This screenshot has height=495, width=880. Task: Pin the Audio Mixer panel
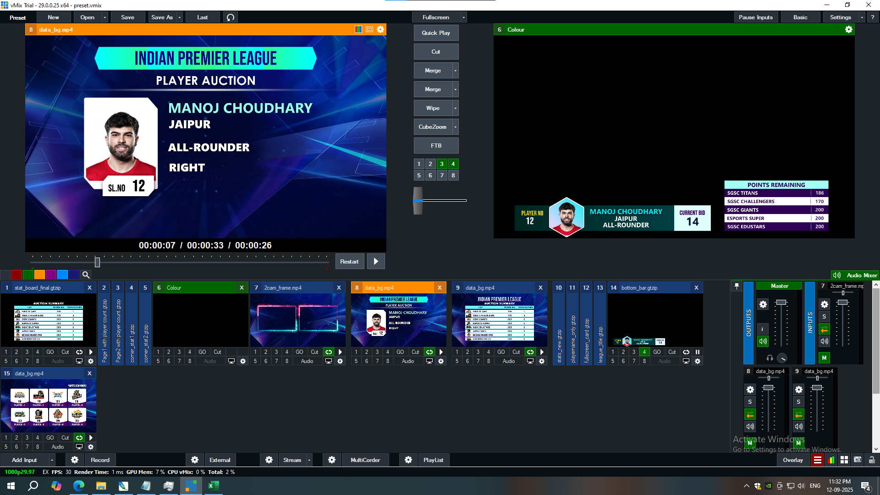tap(737, 286)
